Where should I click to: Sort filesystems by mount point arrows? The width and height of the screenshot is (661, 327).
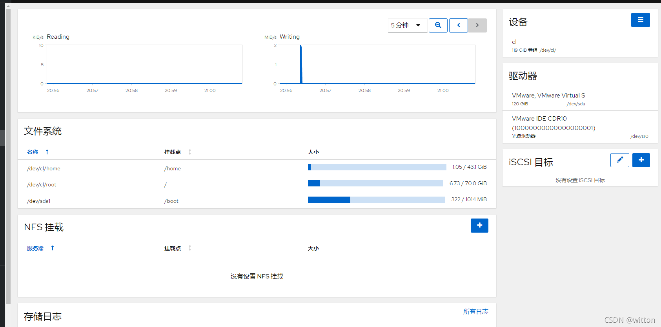point(190,152)
